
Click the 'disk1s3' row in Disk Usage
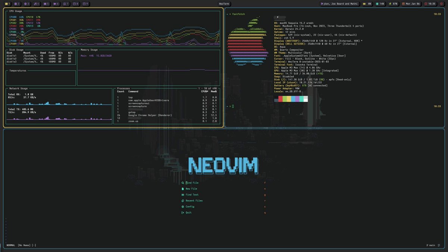(40, 62)
